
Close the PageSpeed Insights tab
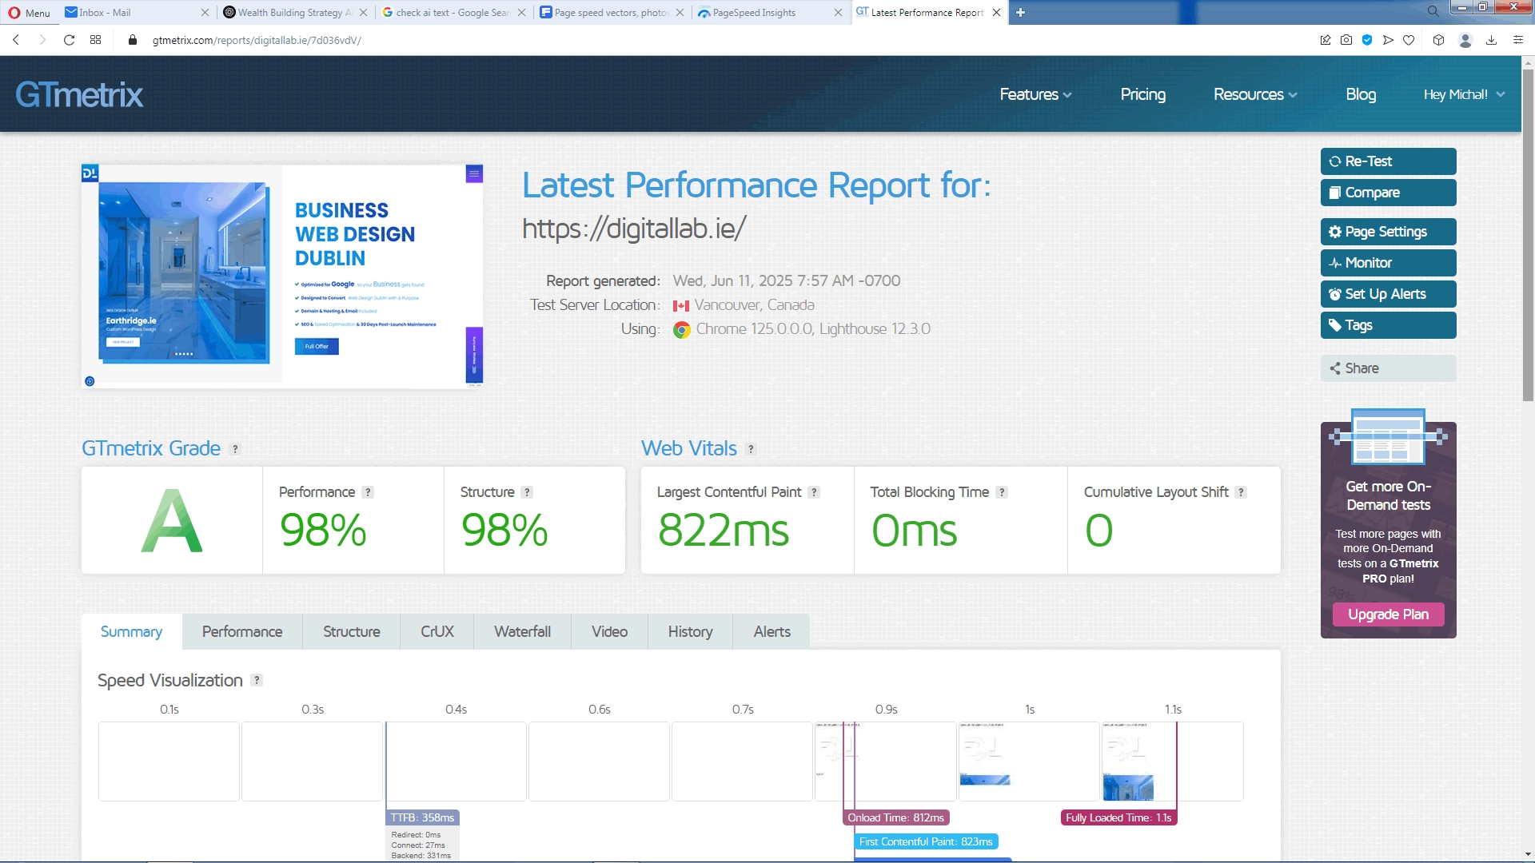pos(838,12)
